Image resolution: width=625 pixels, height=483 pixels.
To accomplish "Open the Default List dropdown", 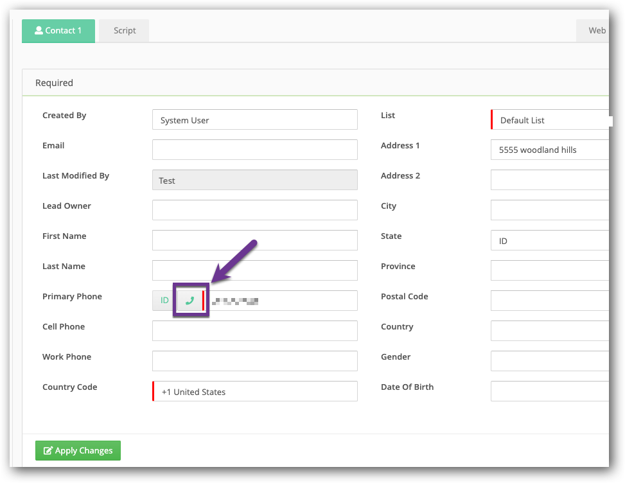I will tap(550, 119).
